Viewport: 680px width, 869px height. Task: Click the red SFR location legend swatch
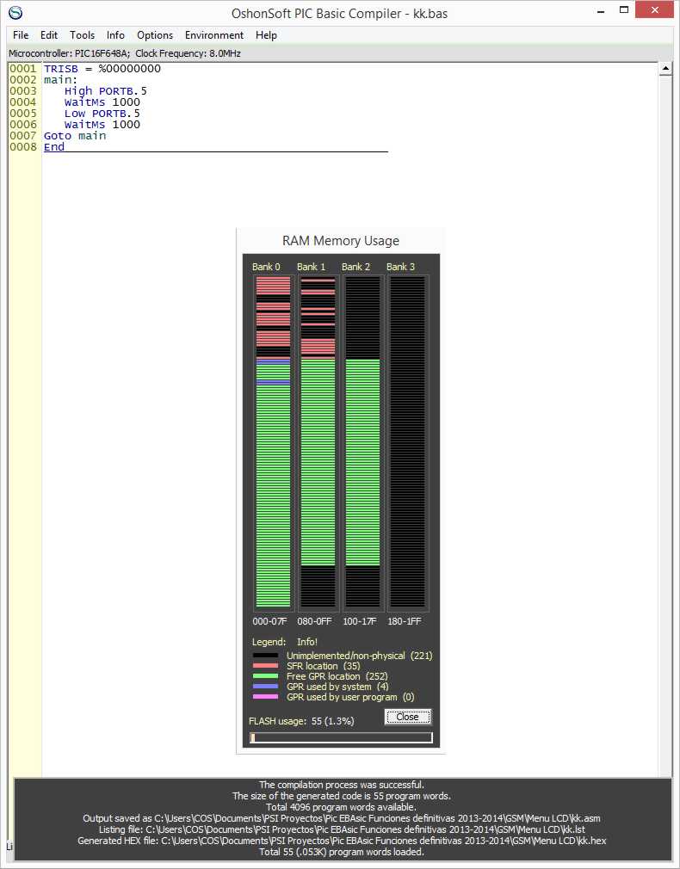[265, 666]
